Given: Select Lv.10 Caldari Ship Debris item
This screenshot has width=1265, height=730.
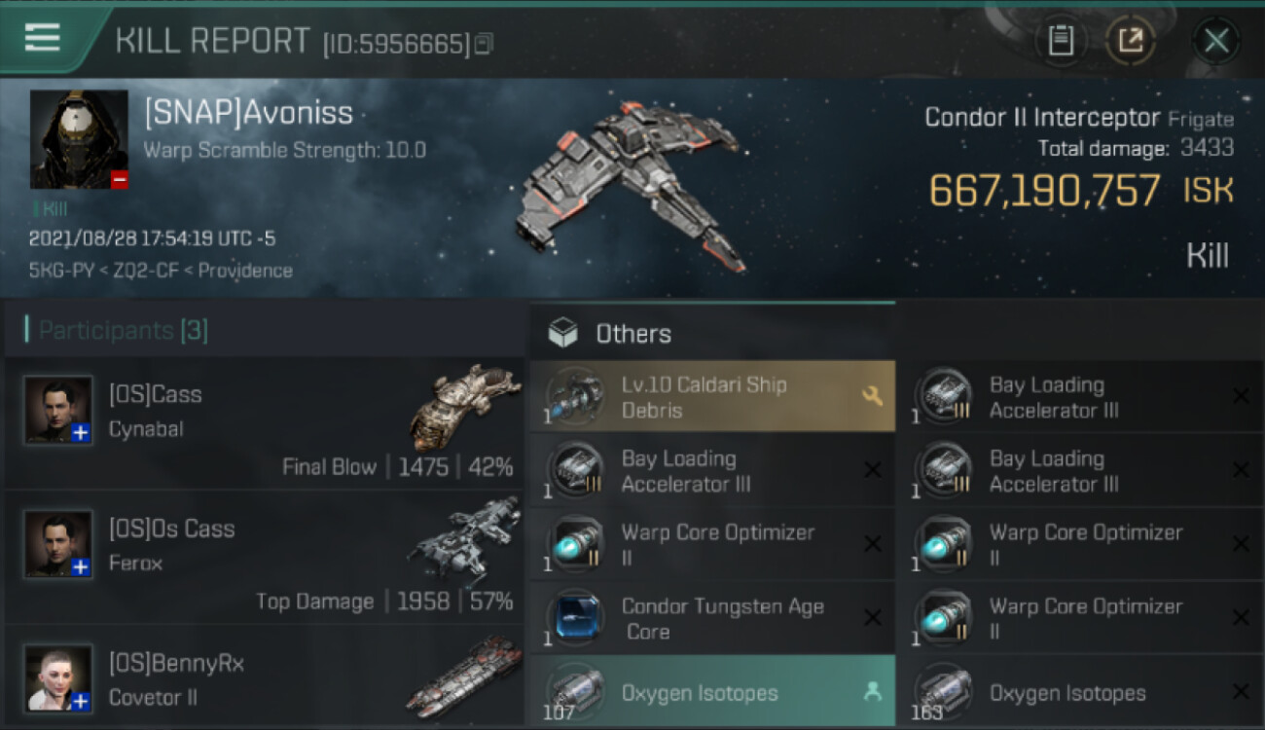Looking at the screenshot, I should 712,397.
